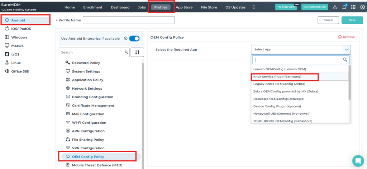Click the info icon beside Android Enterprise
Image resolution: width=367 pixels, height=169 pixels.
125,39
